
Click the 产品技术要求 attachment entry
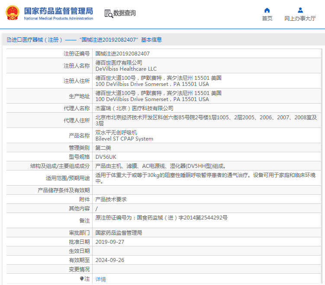[111, 200]
